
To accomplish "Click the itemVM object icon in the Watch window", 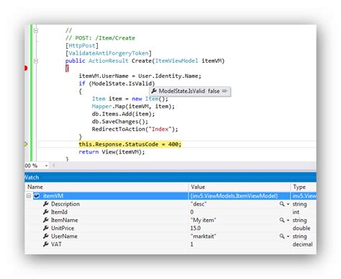I will point(37,196).
